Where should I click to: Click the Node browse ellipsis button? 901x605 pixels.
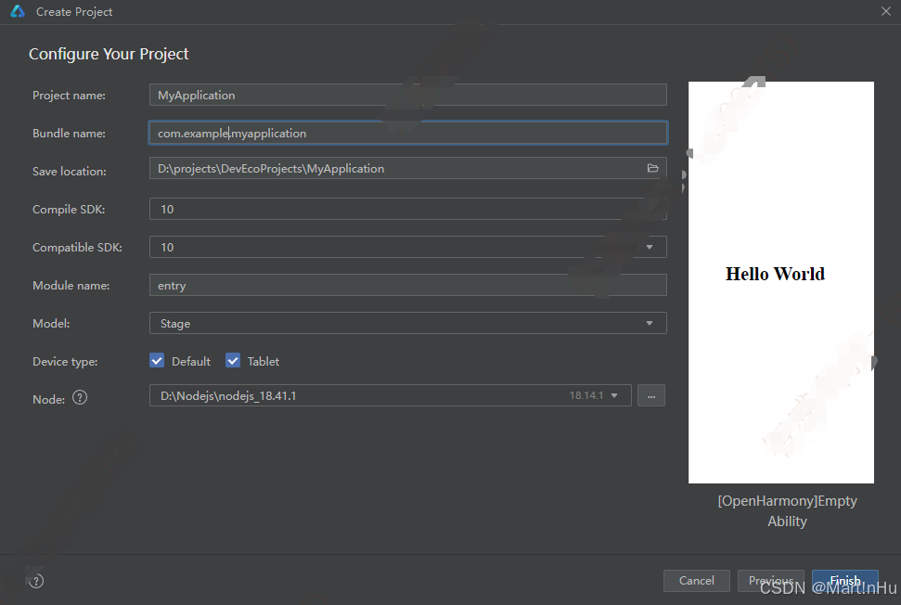coord(651,396)
